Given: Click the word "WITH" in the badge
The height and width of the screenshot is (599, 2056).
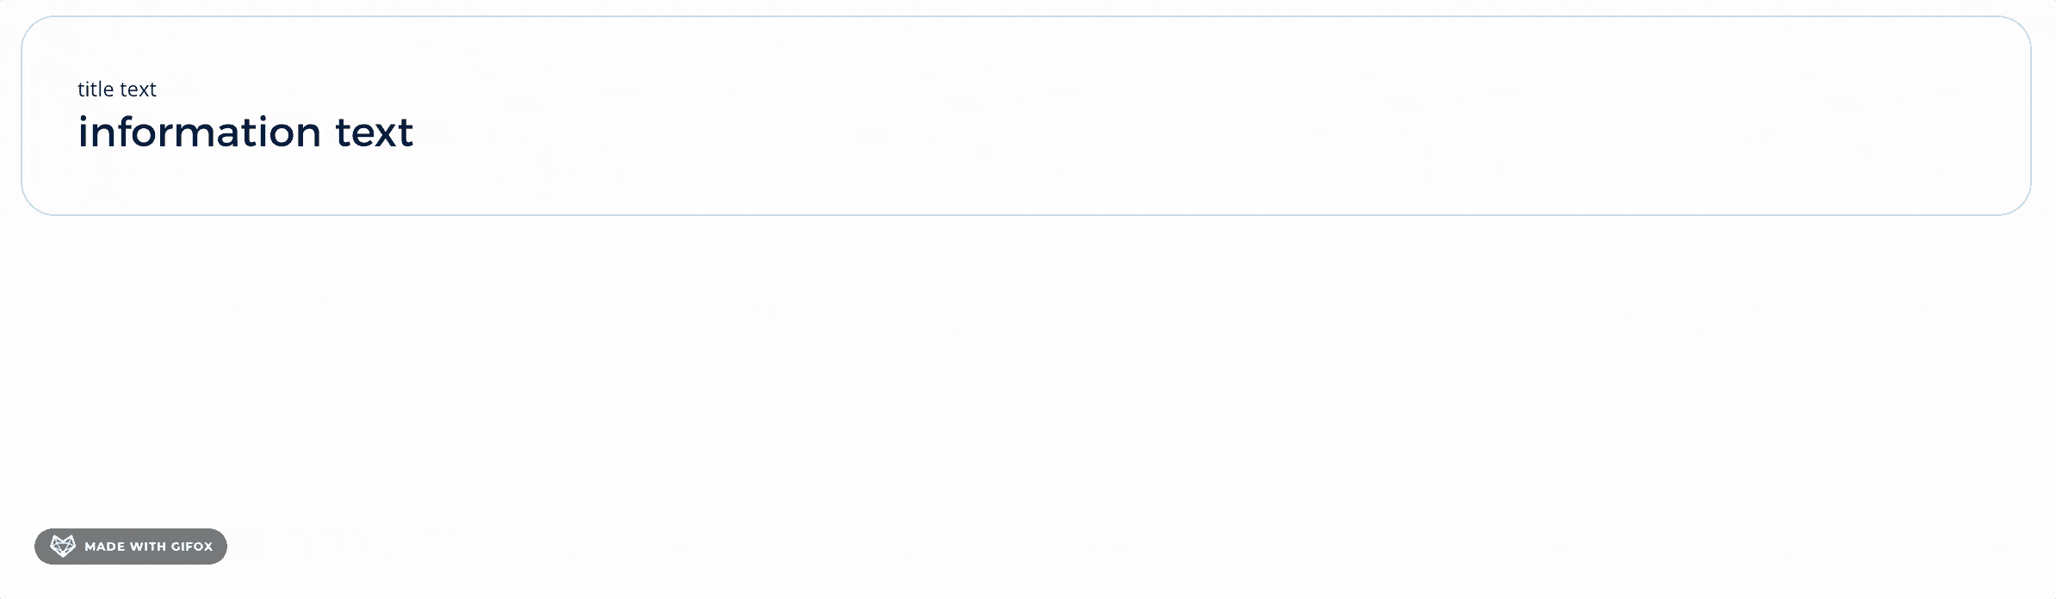Looking at the screenshot, I should (148, 547).
